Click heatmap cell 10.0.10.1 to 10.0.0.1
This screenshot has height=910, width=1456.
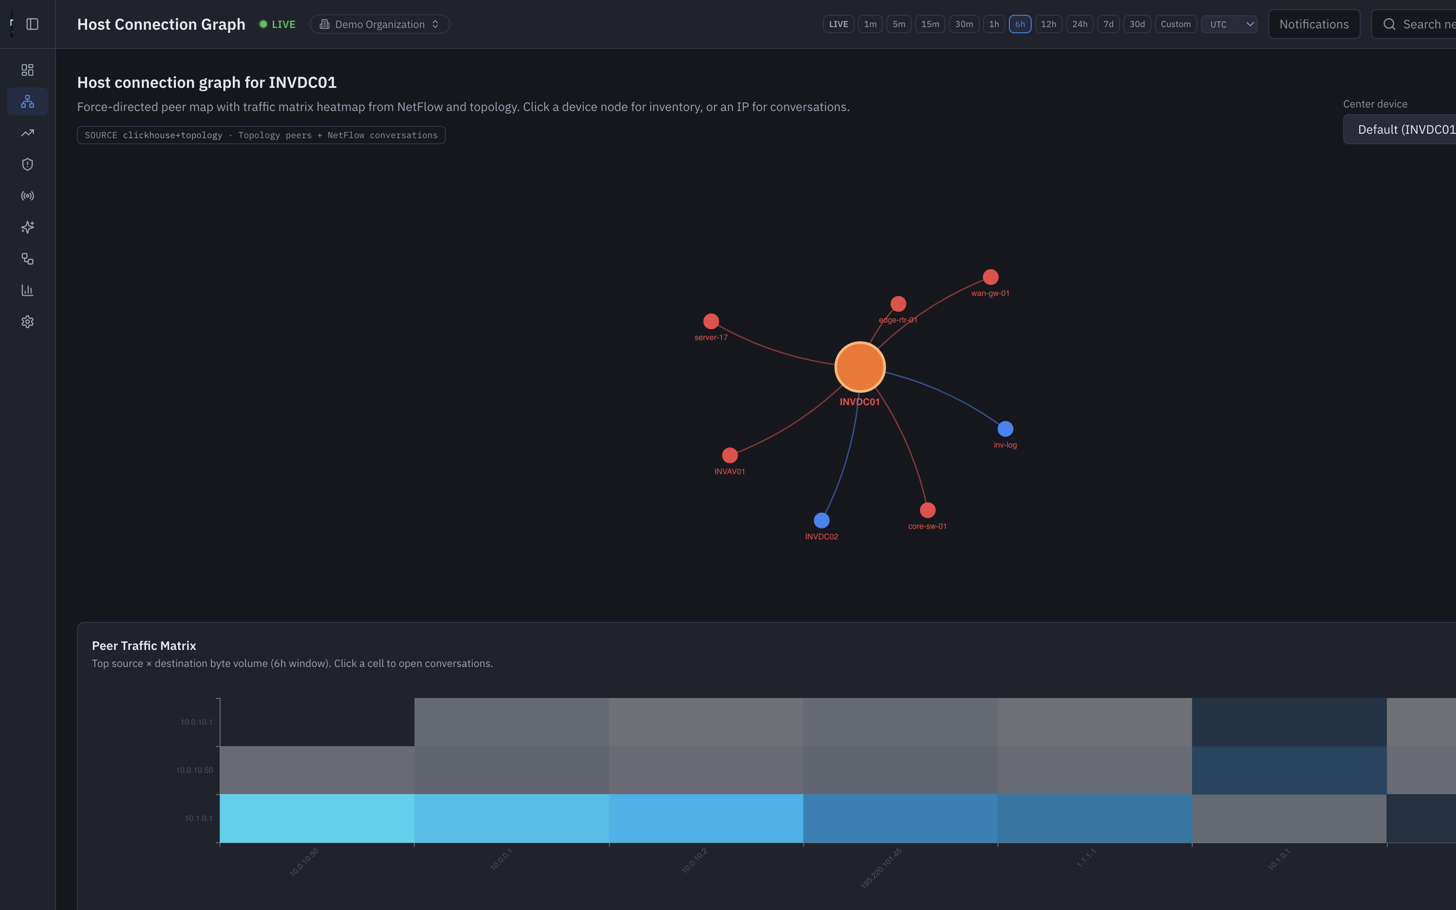(x=511, y=722)
